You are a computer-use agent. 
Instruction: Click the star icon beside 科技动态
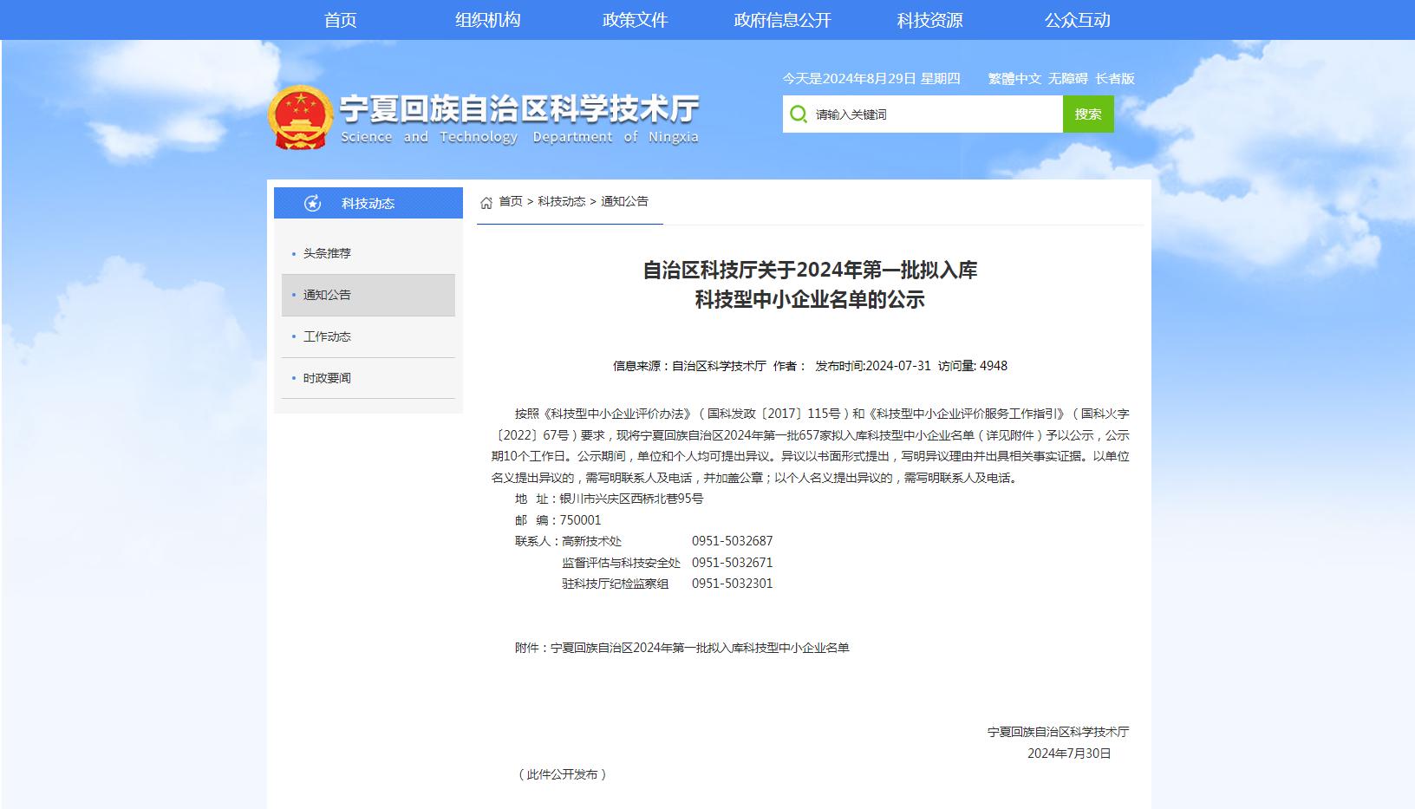pyautogui.click(x=313, y=203)
